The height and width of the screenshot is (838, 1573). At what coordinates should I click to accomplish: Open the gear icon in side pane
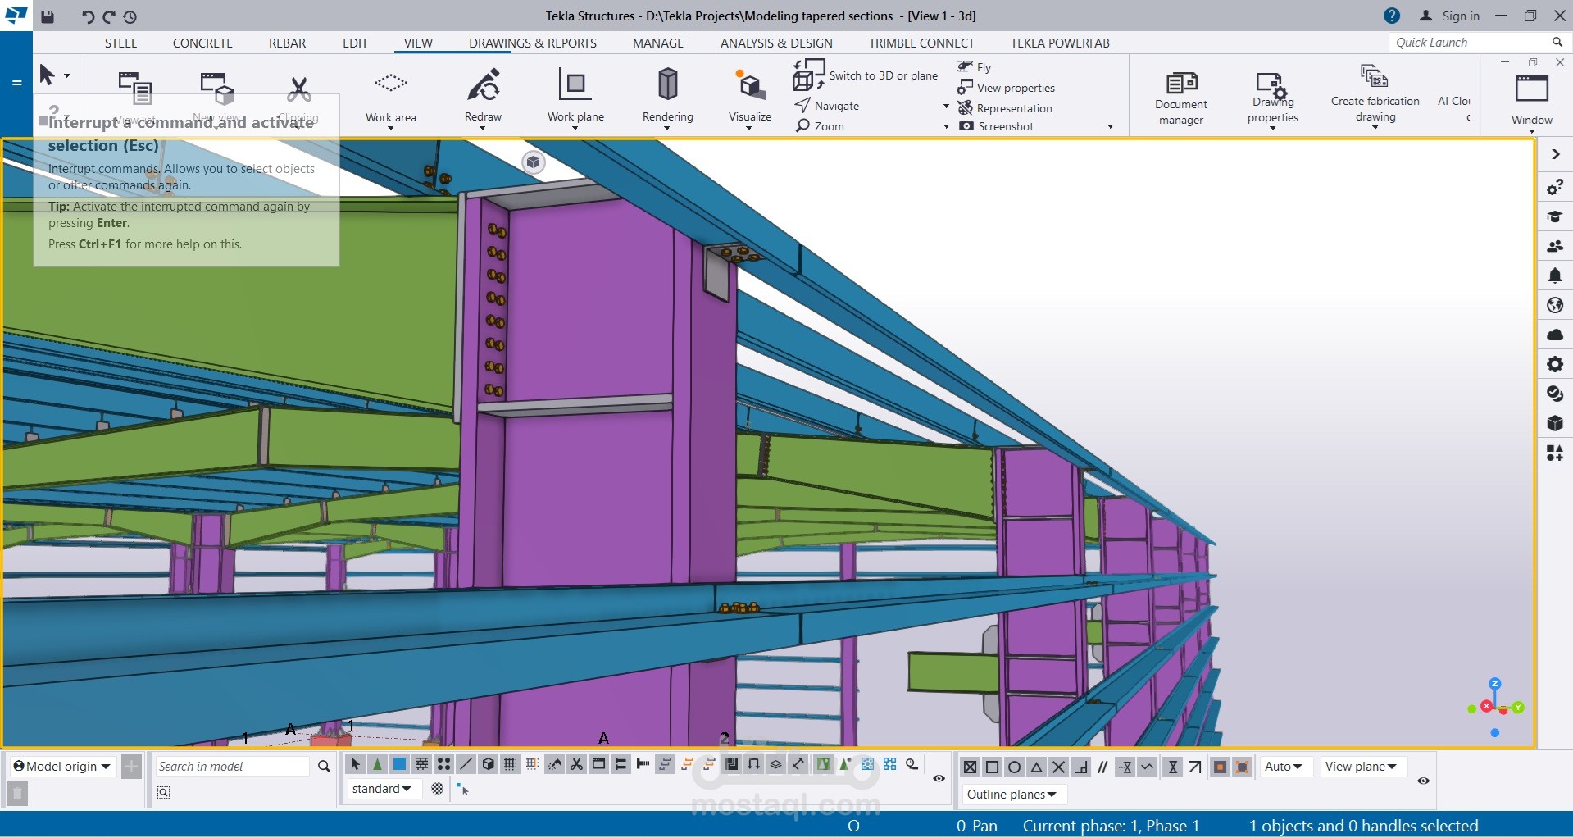[x=1555, y=364]
